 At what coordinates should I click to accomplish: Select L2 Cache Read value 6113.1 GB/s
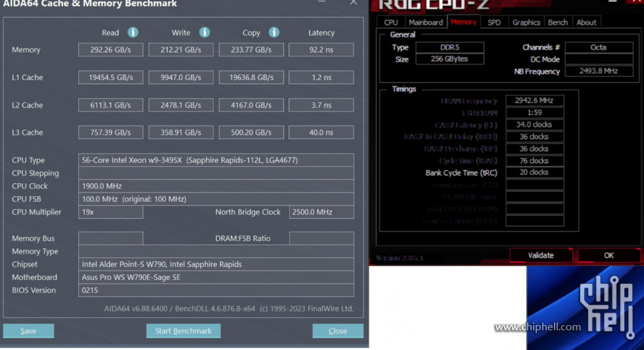110,105
